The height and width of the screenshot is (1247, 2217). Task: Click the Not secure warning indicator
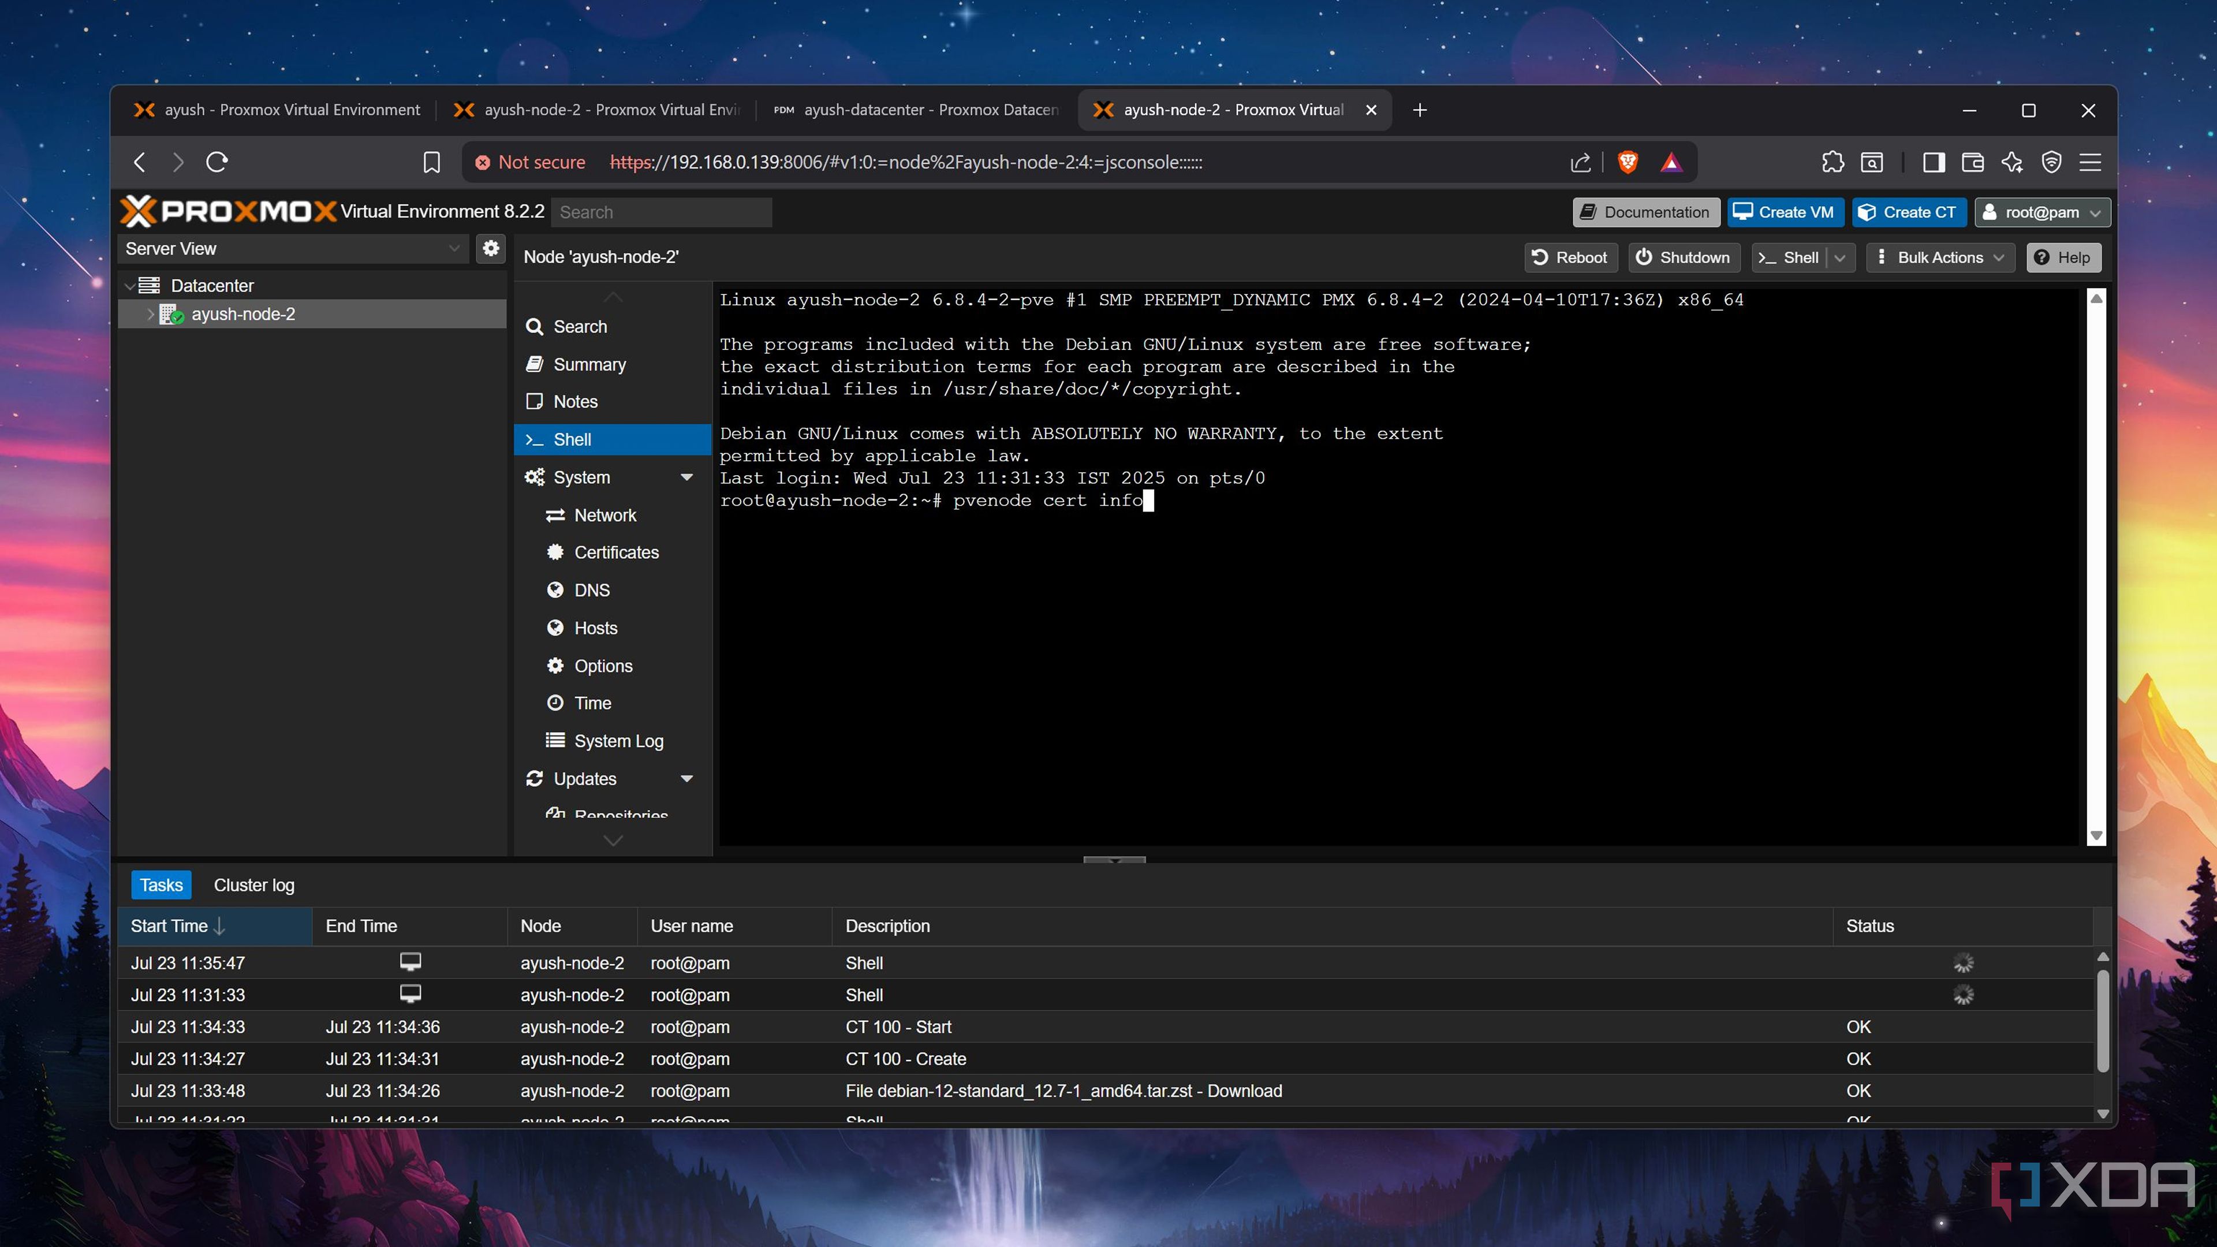click(x=531, y=163)
